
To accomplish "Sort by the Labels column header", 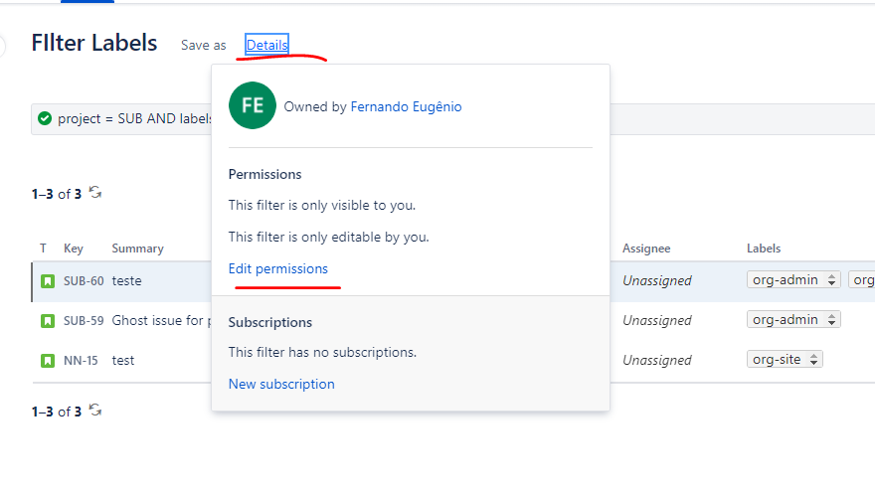I will pyautogui.click(x=764, y=248).
